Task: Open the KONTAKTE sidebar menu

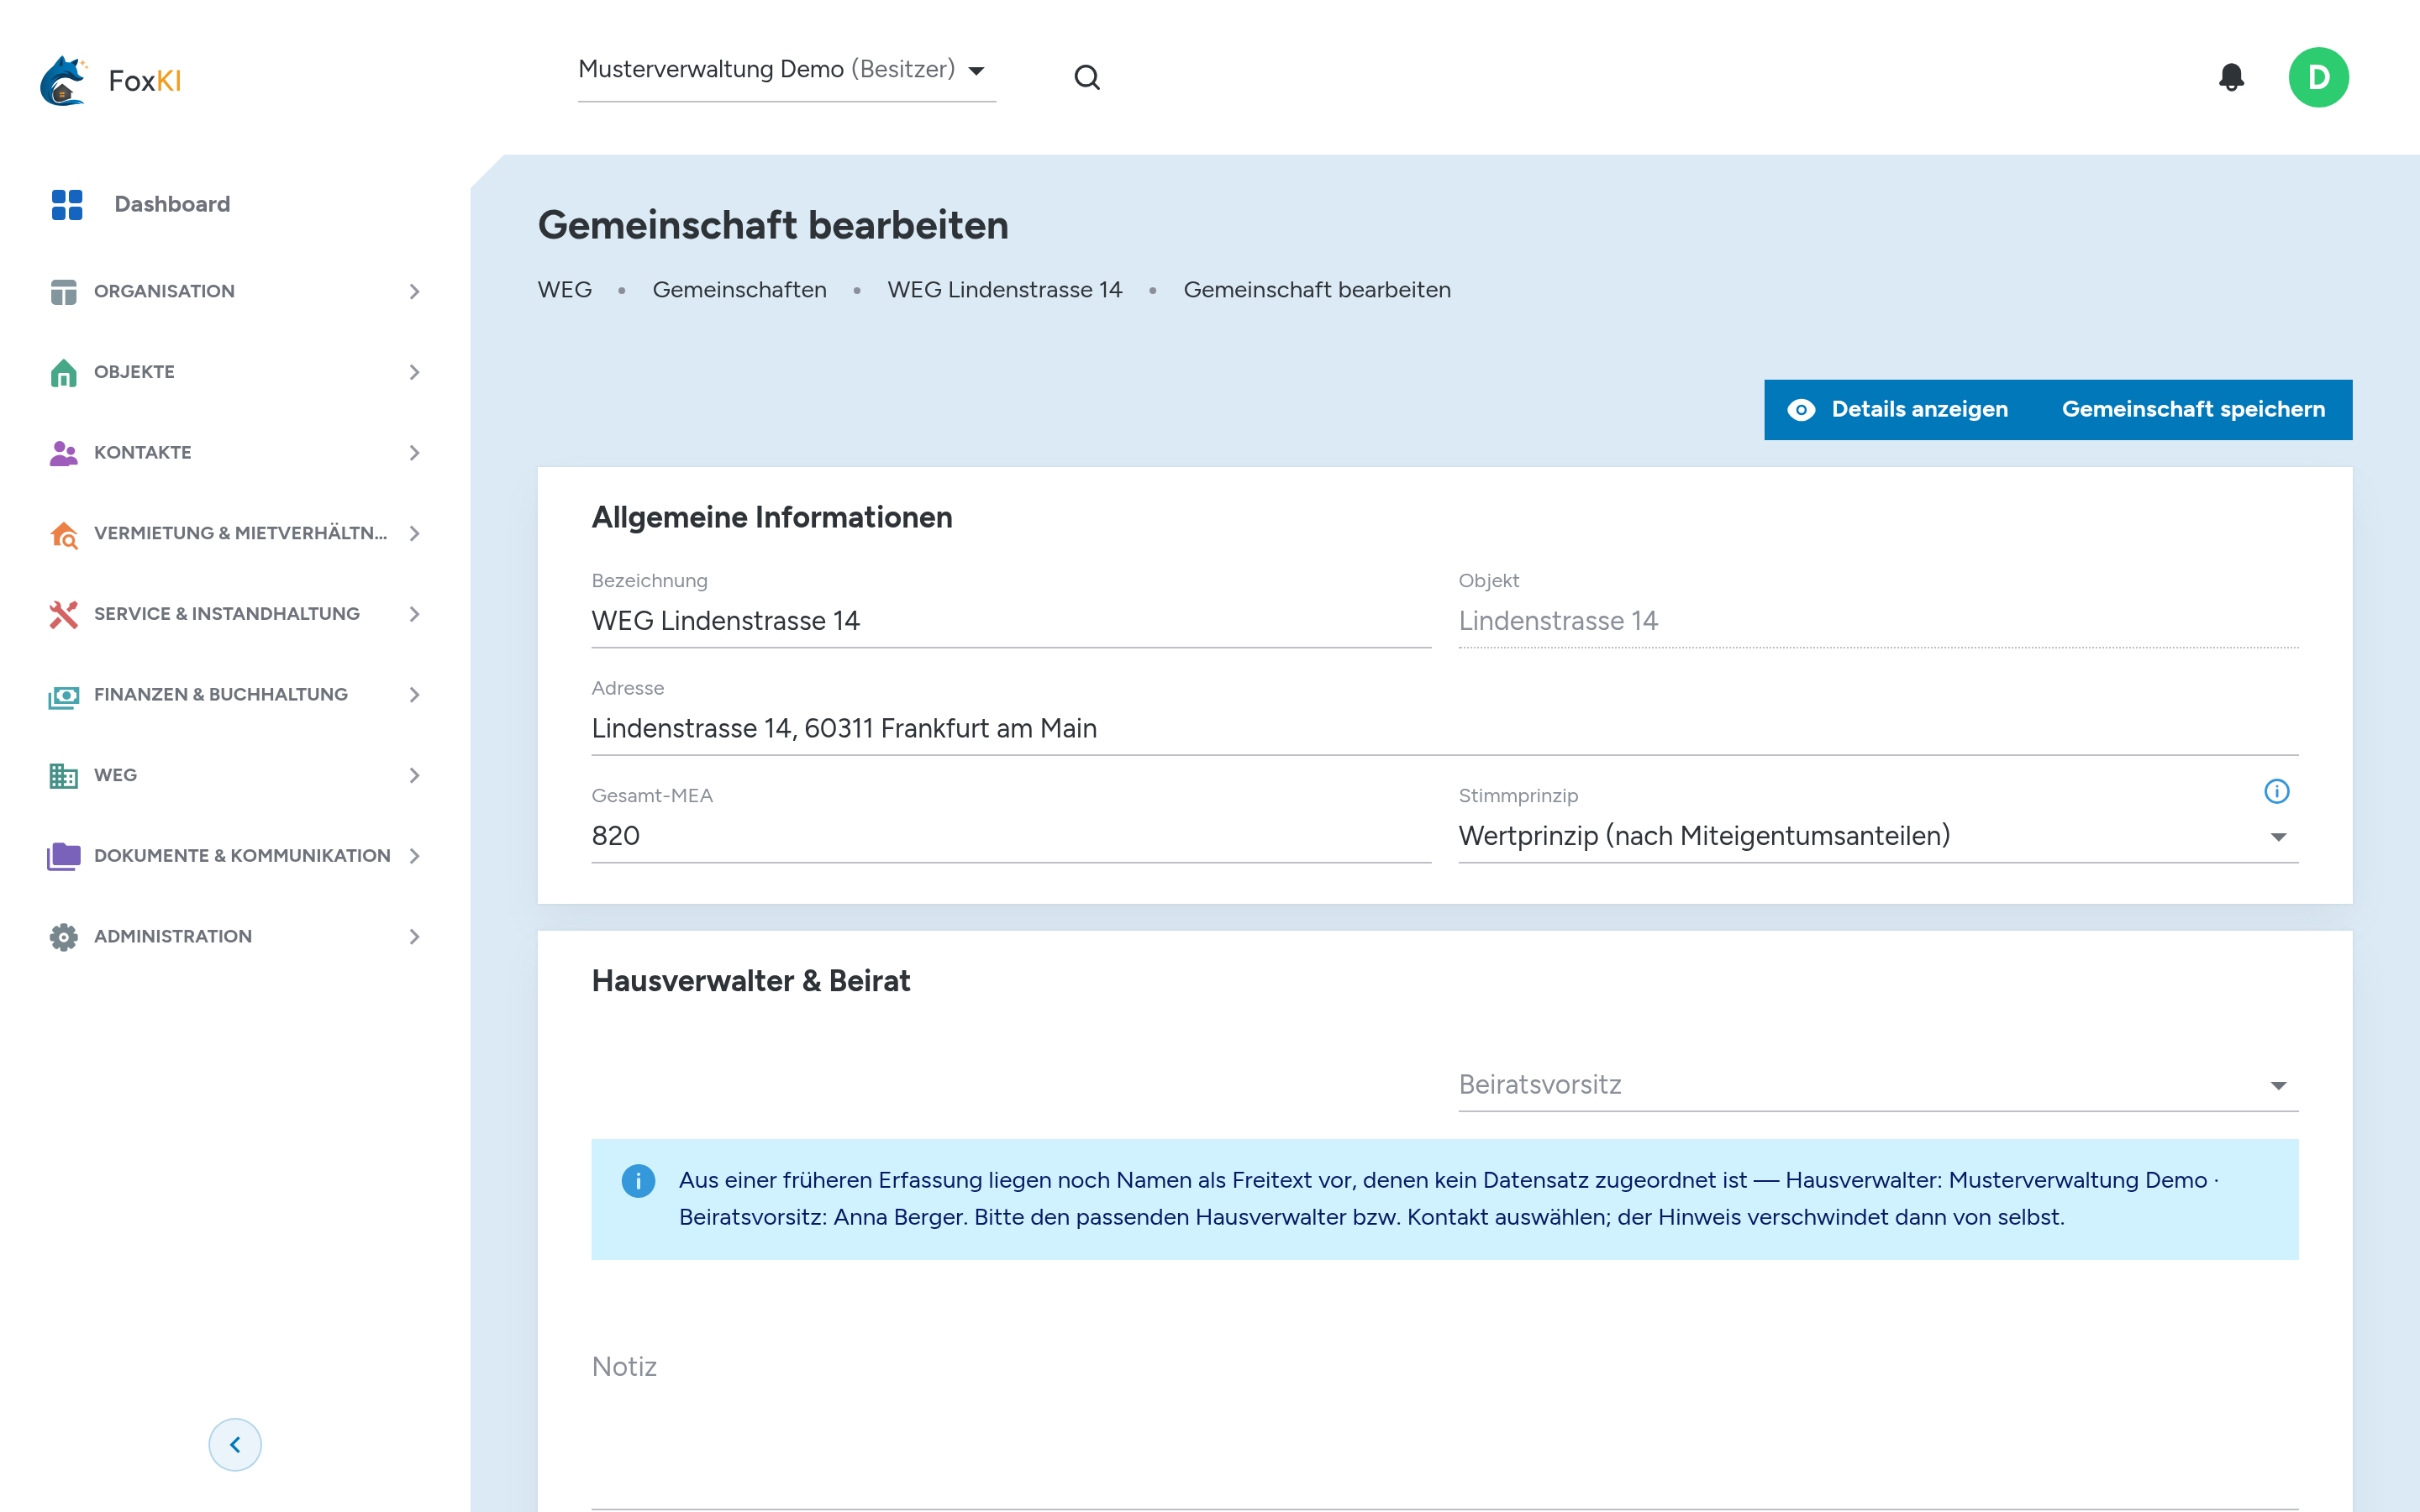Action: click(235, 453)
